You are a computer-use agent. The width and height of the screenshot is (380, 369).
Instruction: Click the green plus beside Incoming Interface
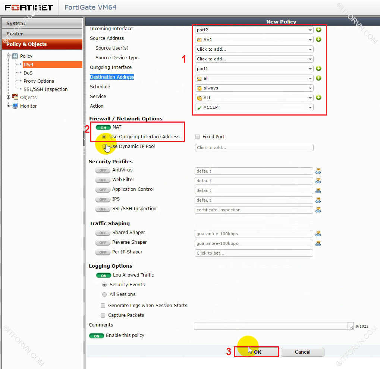[318, 30]
